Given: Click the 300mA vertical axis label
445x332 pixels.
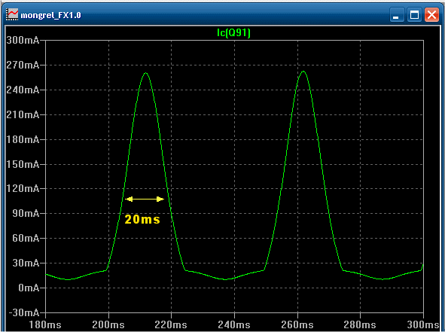Looking at the screenshot, I should coord(23,40).
